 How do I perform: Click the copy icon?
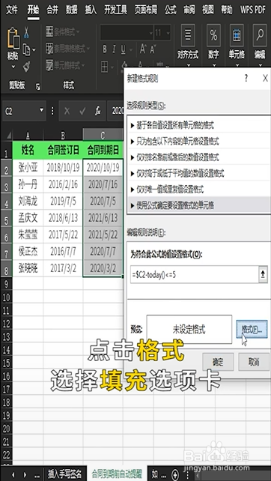(27, 49)
